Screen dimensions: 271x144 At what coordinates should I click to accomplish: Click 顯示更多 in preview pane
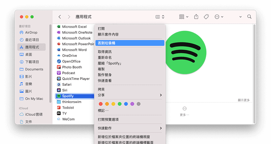[x=244, y=100]
